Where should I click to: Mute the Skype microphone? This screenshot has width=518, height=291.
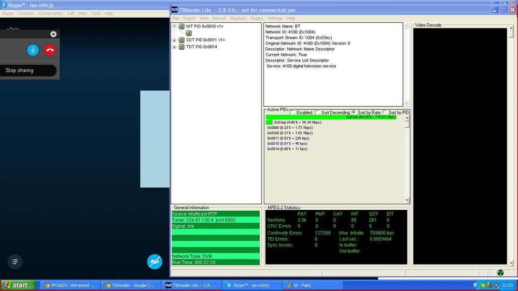pyautogui.click(x=33, y=50)
